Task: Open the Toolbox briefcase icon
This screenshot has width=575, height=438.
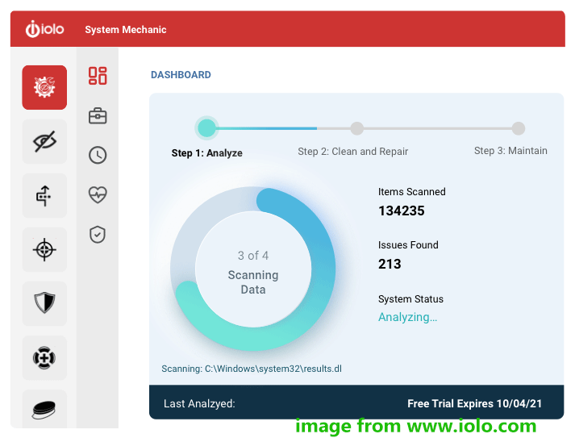Action: click(x=98, y=116)
